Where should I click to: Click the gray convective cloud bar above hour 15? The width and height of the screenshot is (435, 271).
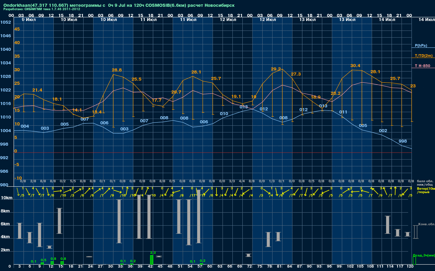[59, 221]
